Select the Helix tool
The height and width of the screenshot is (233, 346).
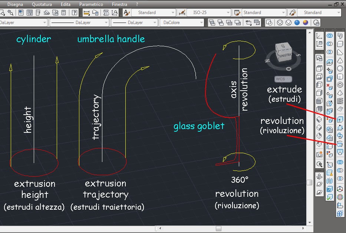point(340,101)
